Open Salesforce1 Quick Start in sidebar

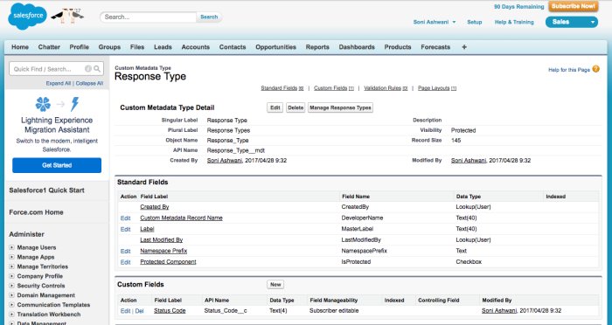47,190
